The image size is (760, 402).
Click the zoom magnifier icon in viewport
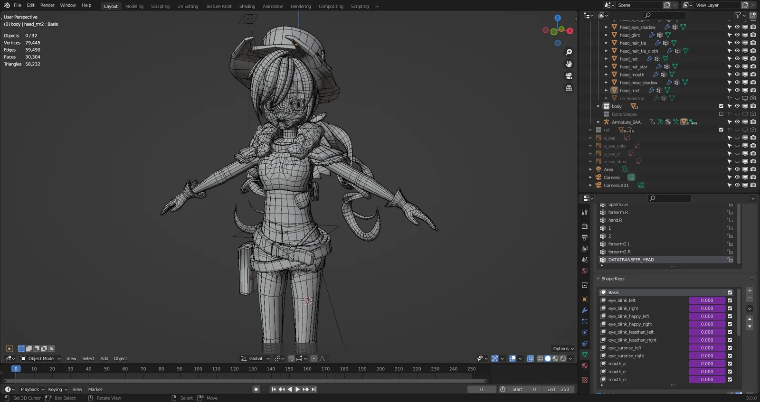click(569, 52)
